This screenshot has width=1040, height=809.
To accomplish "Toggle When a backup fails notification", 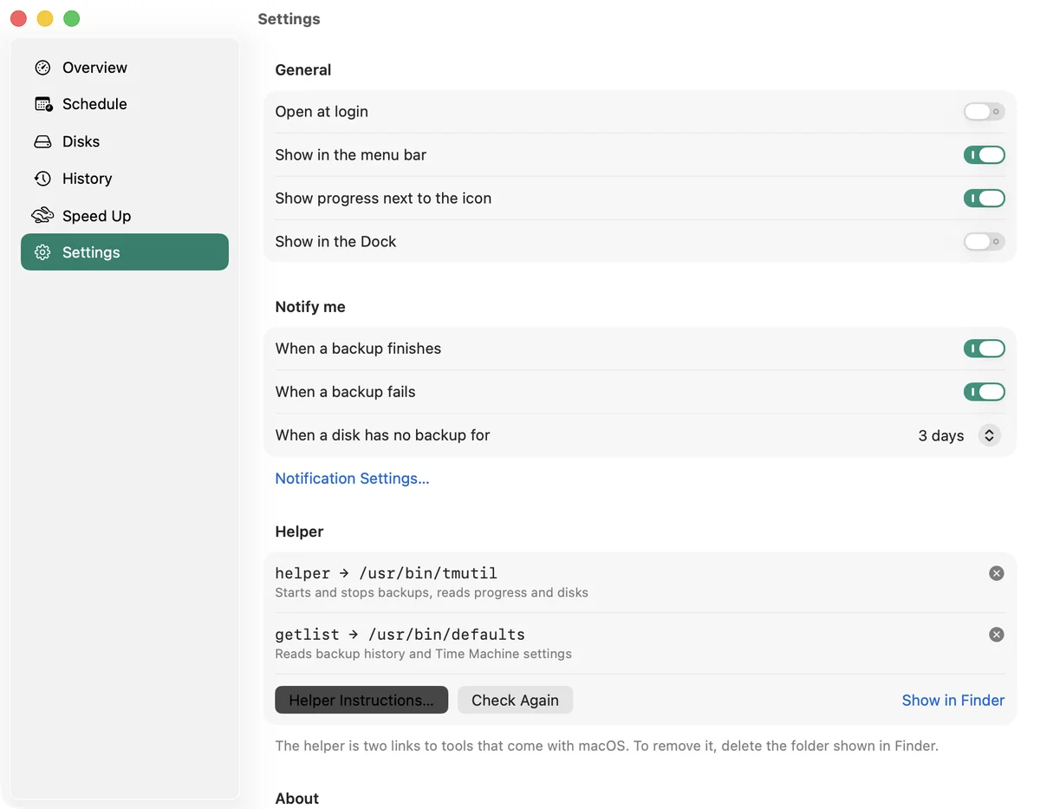I will point(985,392).
